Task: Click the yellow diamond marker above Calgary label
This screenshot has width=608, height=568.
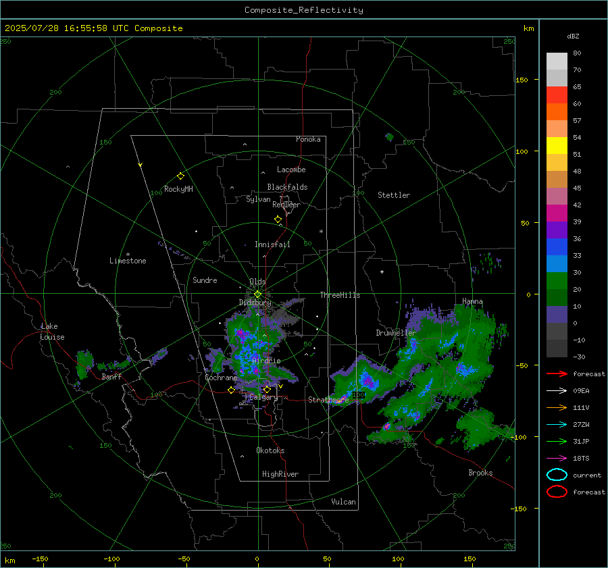Action: 267,389
